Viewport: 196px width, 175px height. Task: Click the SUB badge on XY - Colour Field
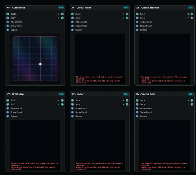[x=126, y=8]
